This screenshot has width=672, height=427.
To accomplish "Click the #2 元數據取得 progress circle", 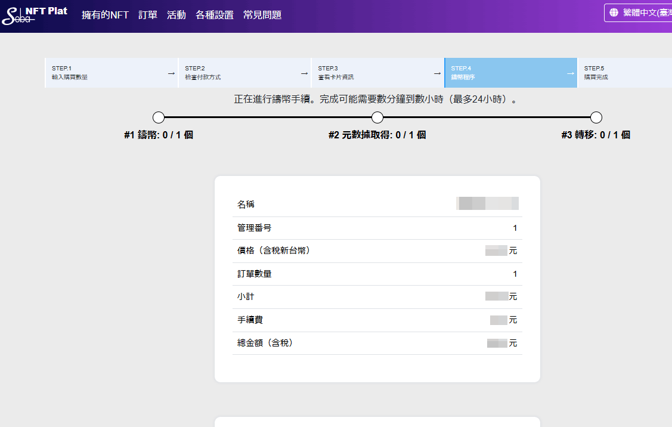I will tap(377, 117).
